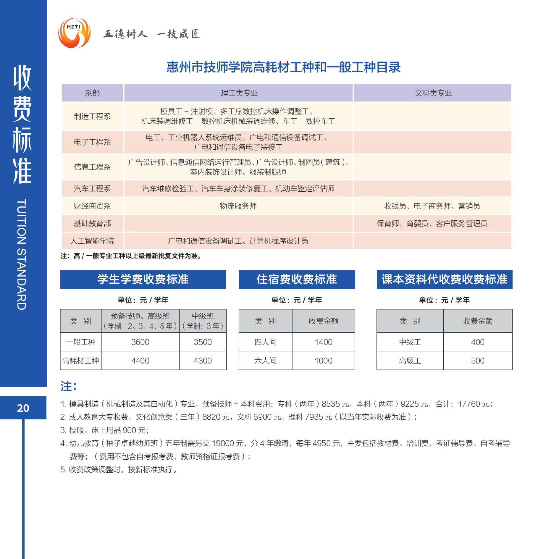Click note 4 about 幼儿教育 五年制
The image size is (559, 559).
click(x=285, y=450)
